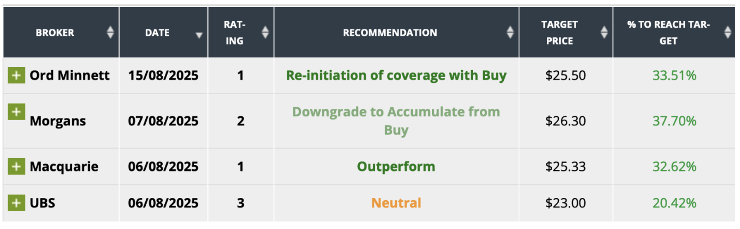740x229 pixels.
Task: Open the UBS row plus icon
Action: point(16,203)
